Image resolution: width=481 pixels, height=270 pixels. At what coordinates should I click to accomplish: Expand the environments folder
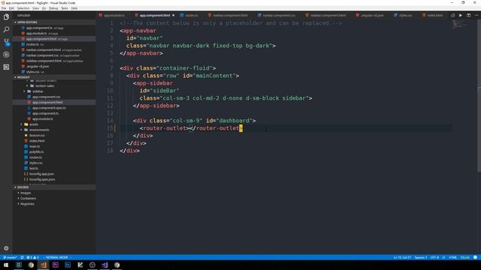point(39,130)
